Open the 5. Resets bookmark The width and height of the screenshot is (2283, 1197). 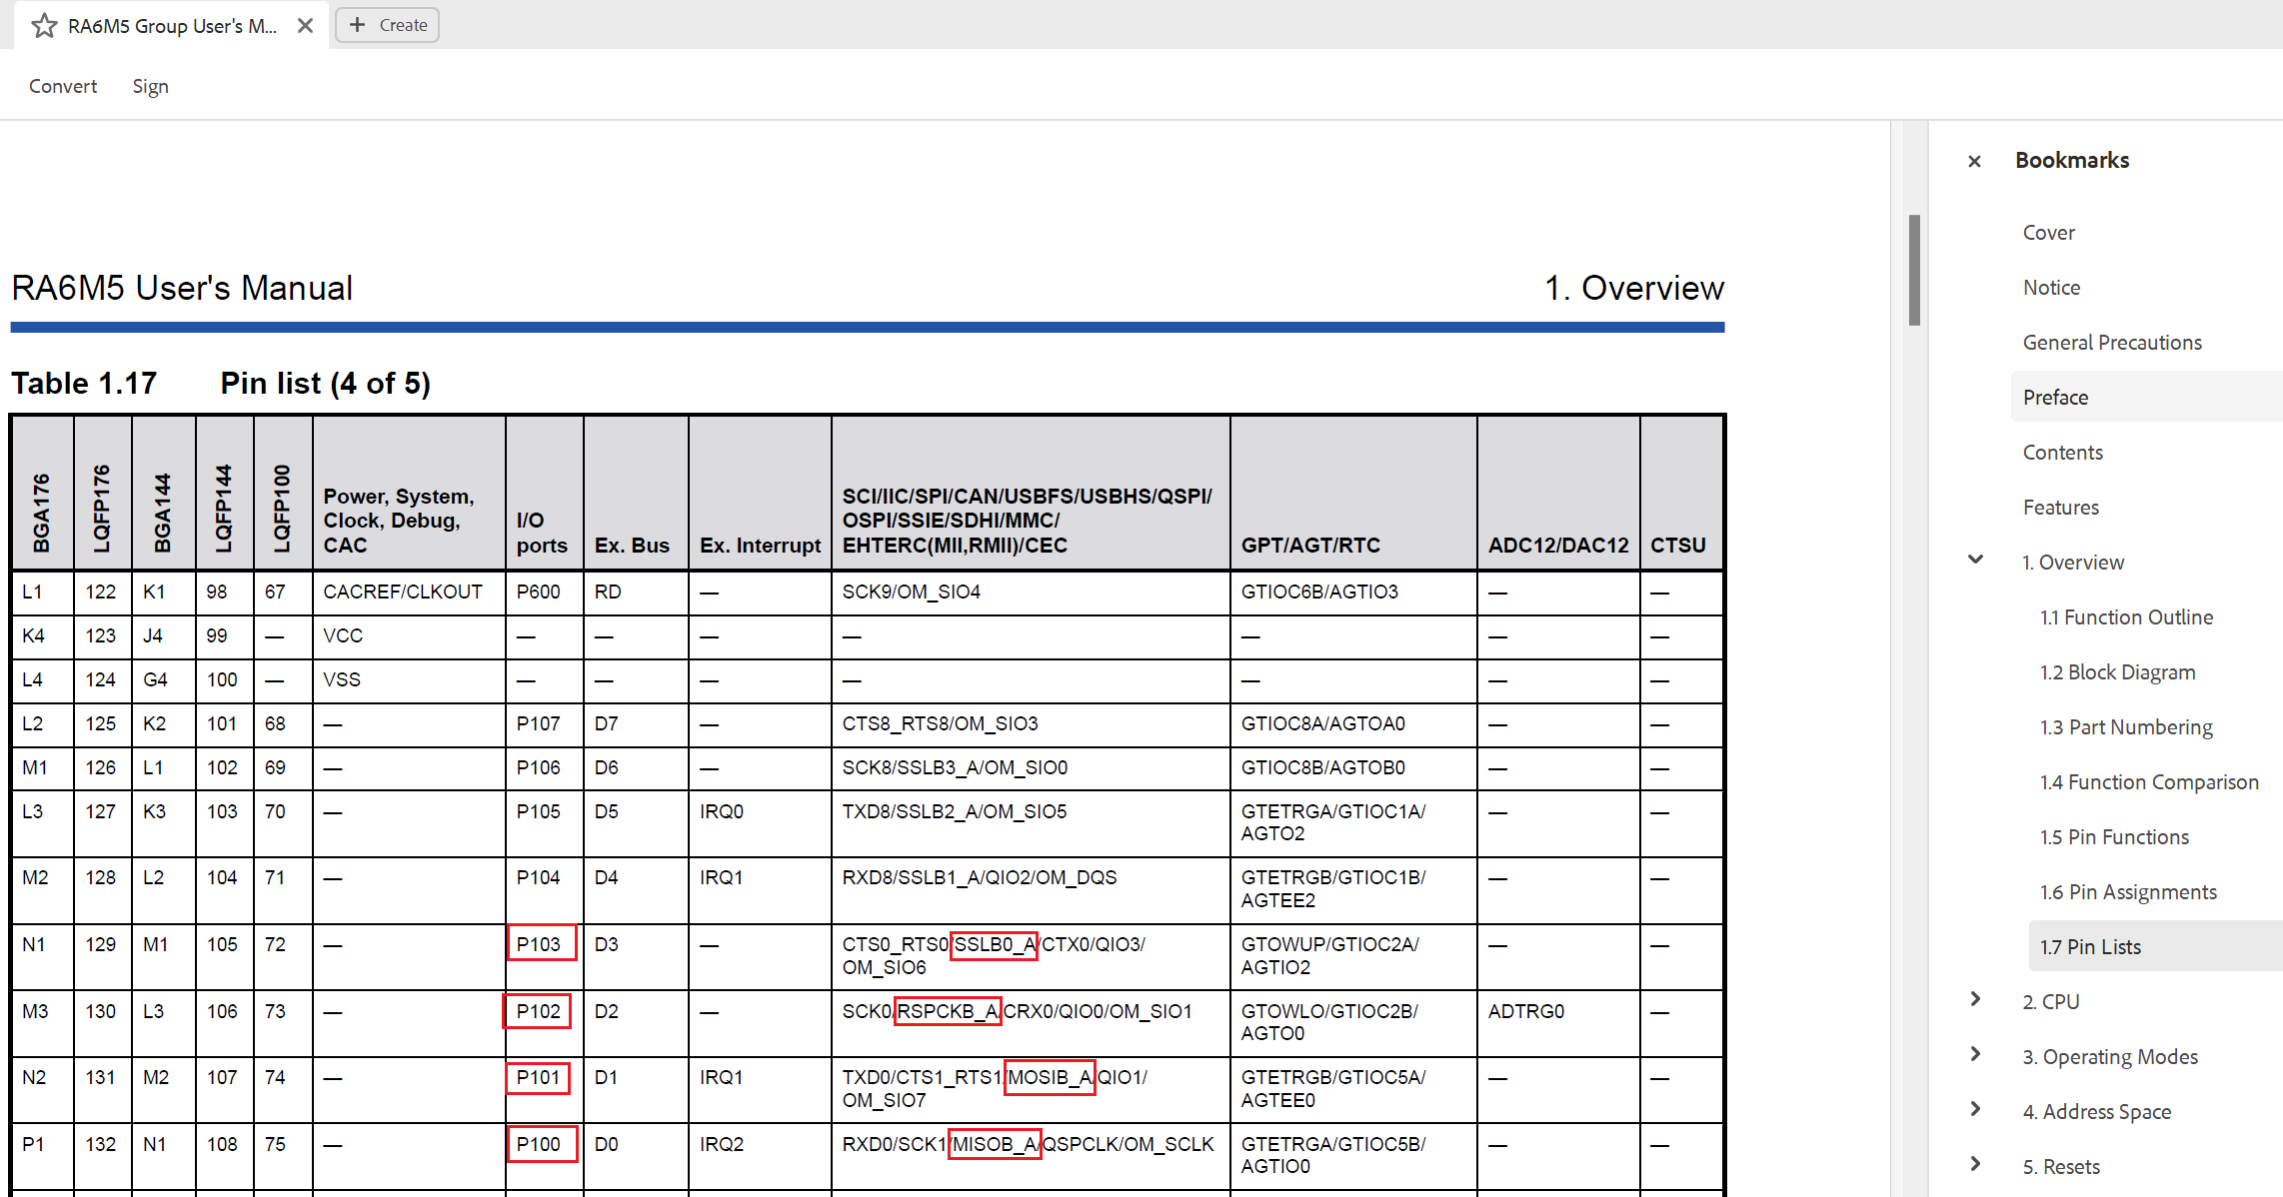coord(2061,1166)
